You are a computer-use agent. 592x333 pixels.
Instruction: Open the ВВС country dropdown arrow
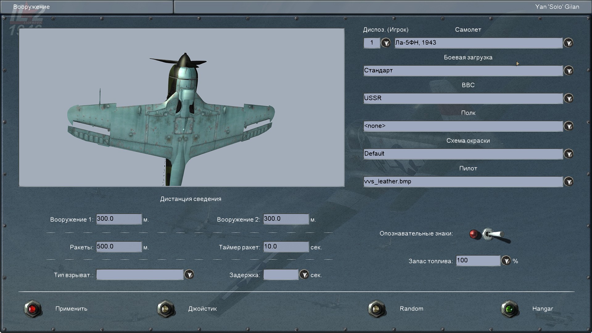point(568,98)
